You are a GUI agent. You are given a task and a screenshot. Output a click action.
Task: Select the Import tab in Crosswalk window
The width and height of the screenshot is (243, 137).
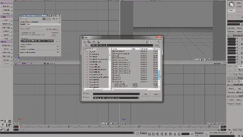[x=23, y=24]
